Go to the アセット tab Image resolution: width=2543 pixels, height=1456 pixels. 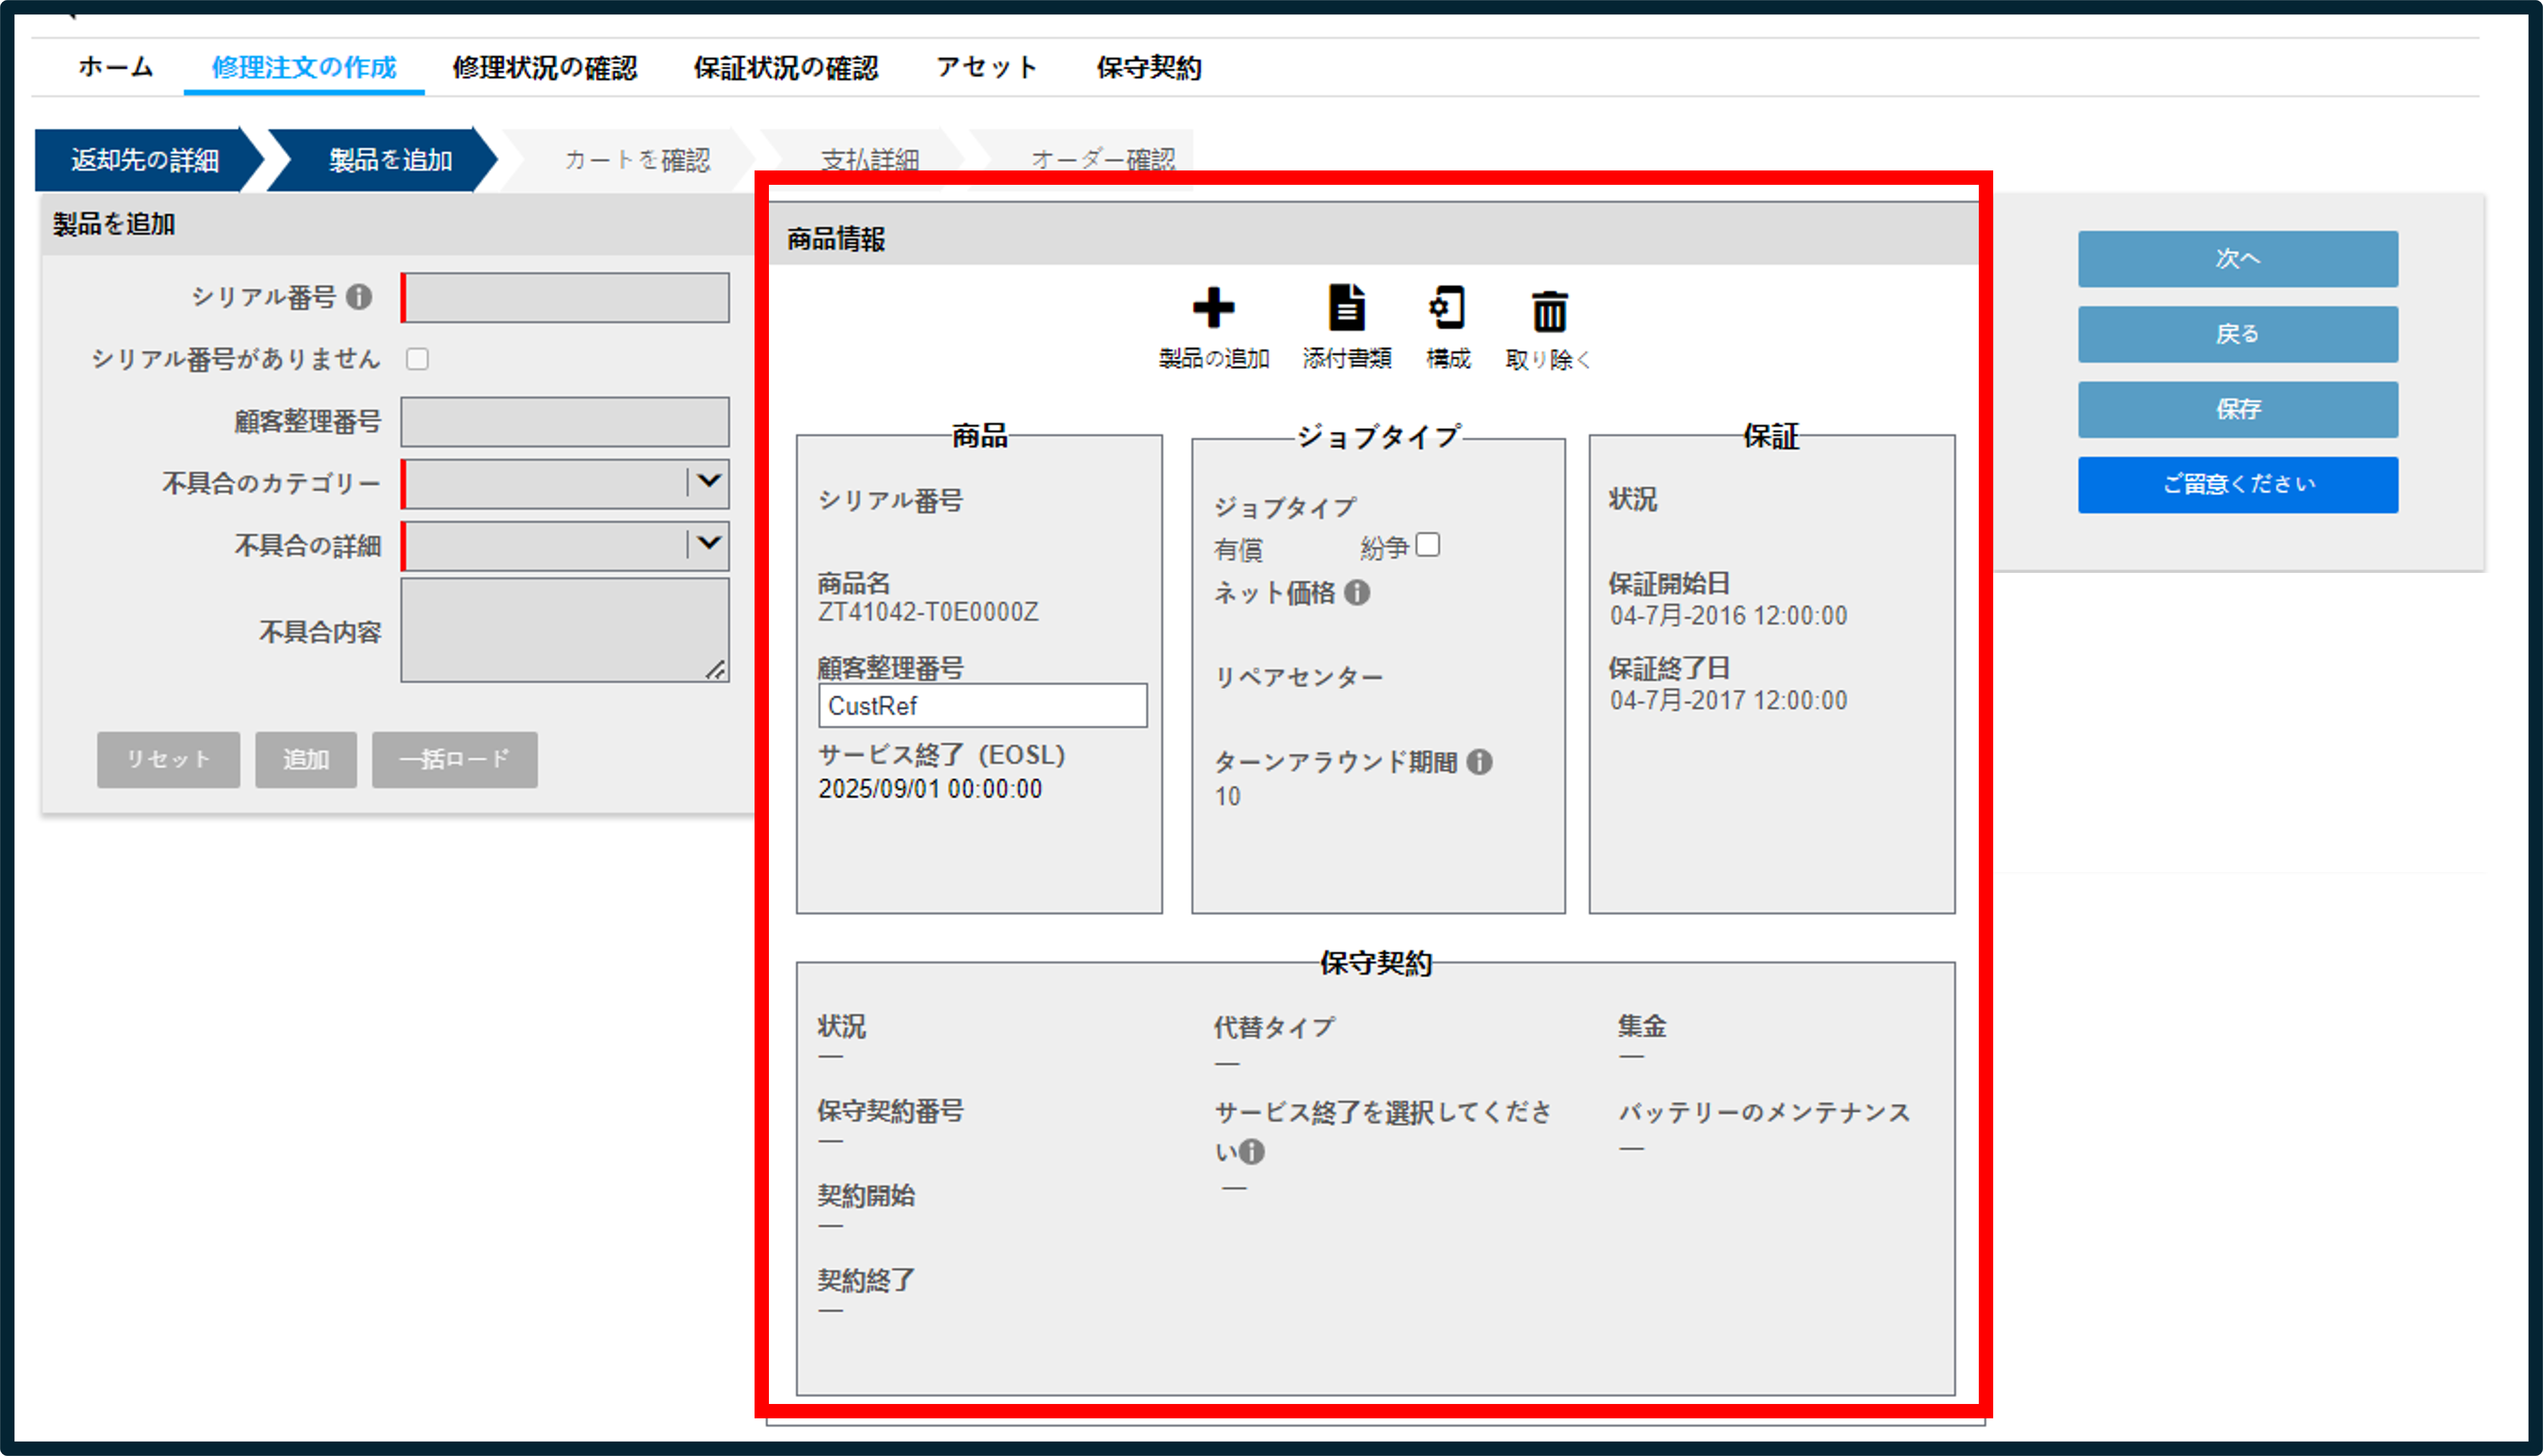(987, 68)
